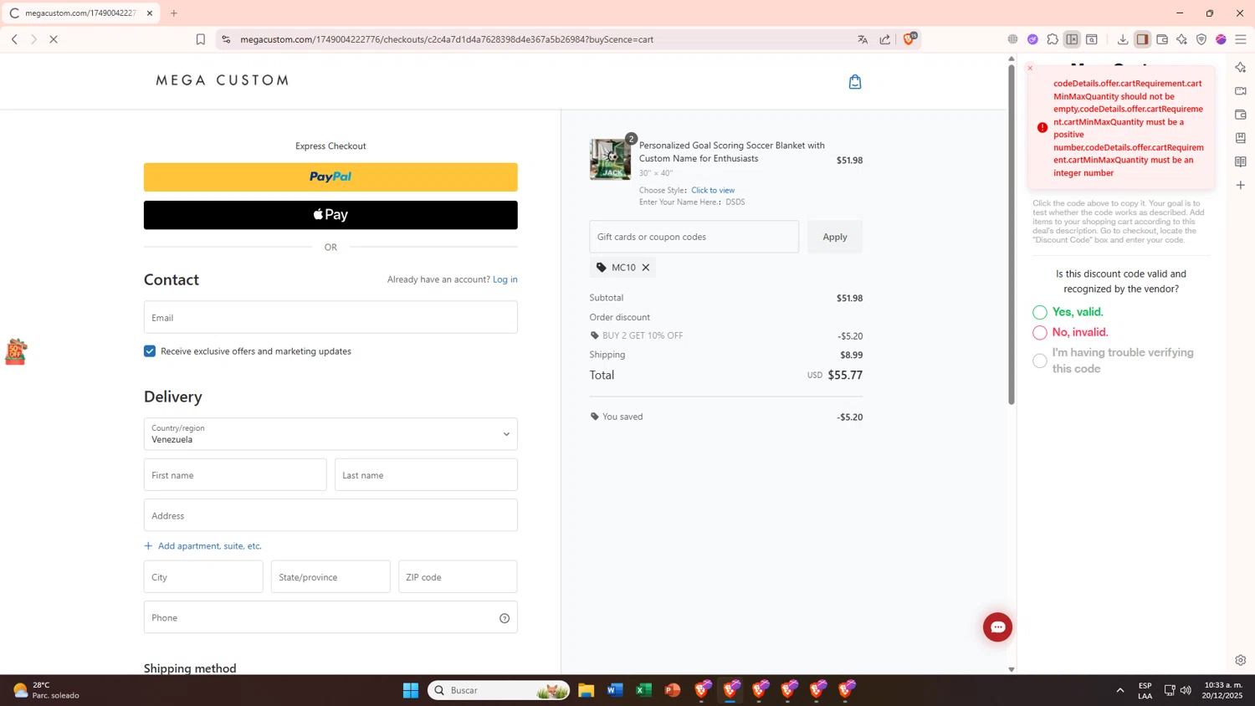This screenshot has width=1255, height=706.
Task: Open the Brave wallet icon in toolbar
Action: [x=1162, y=39]
